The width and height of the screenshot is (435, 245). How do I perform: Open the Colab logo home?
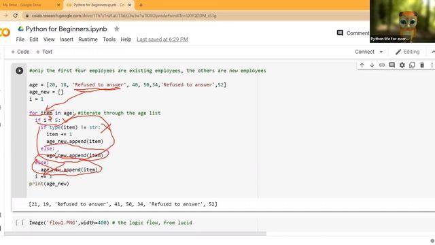[x=5, y=32]
